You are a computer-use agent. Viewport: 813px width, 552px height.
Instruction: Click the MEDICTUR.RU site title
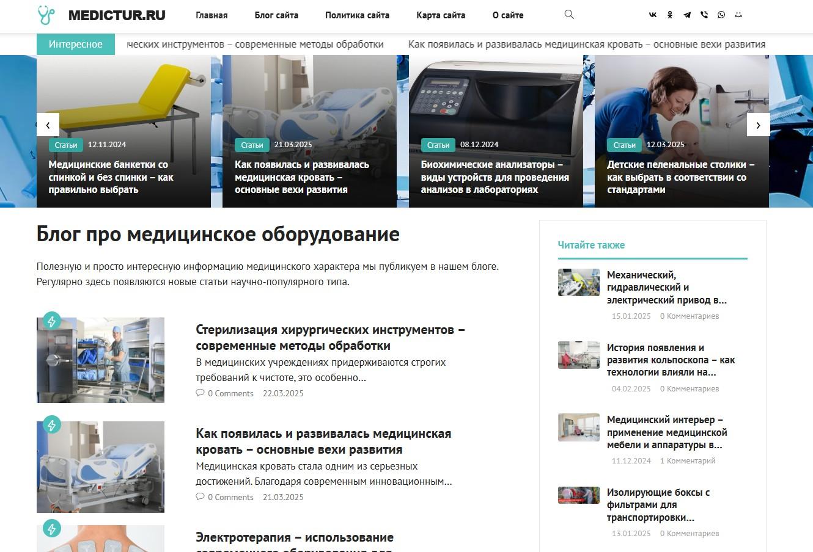(117, 15)
